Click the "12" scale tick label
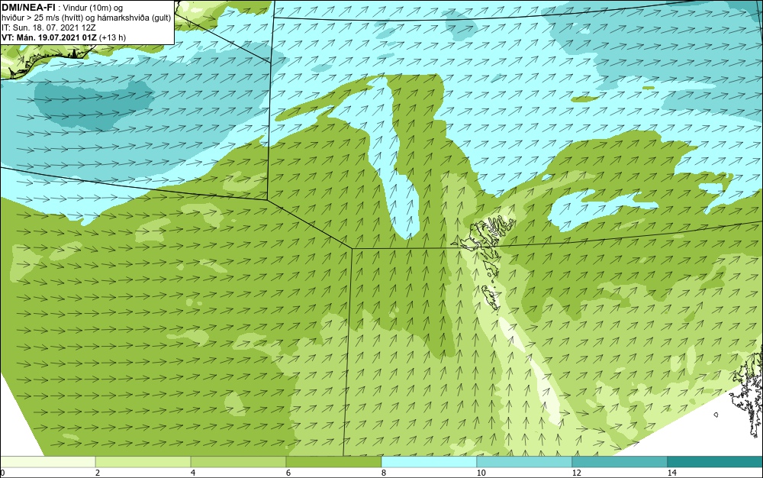The width and height of the screenshot is (763, 478). click(x=576, y=473)
